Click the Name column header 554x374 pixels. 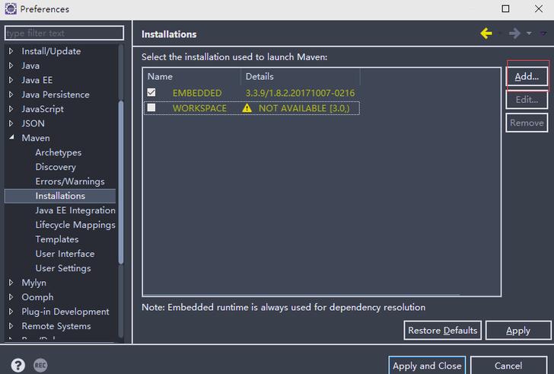point(193,77)
